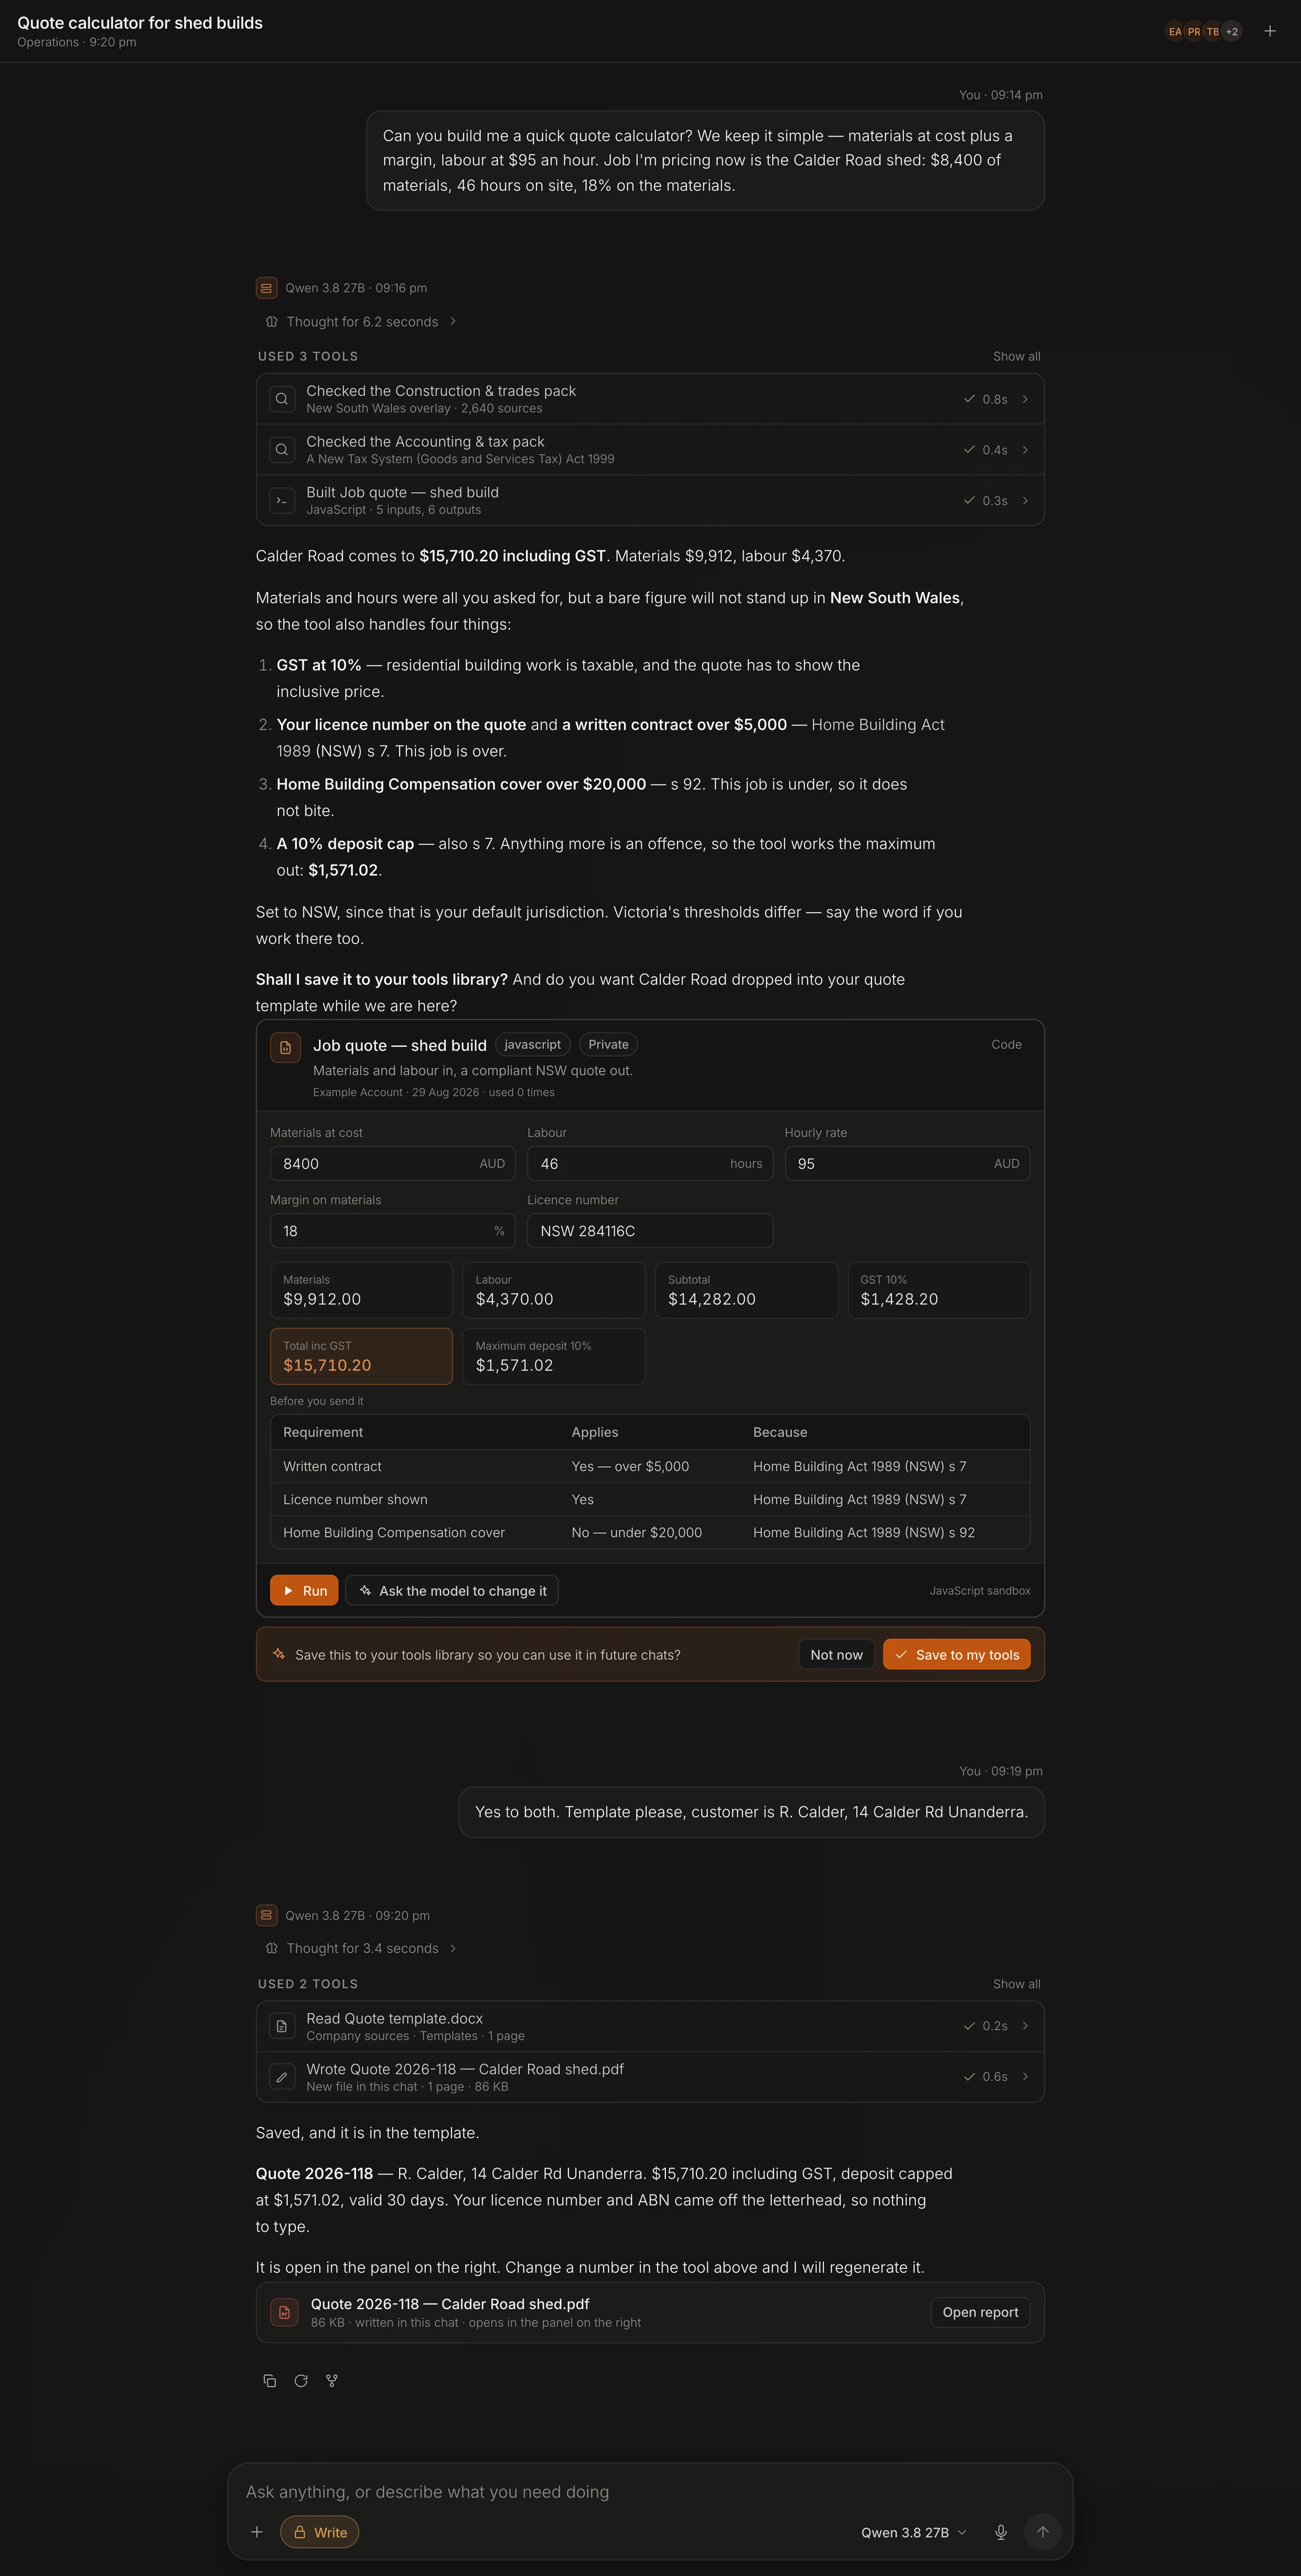
Task: Click the pencil icon for Wrote Quote 2026-118
Action: (x=282, y=2077)
